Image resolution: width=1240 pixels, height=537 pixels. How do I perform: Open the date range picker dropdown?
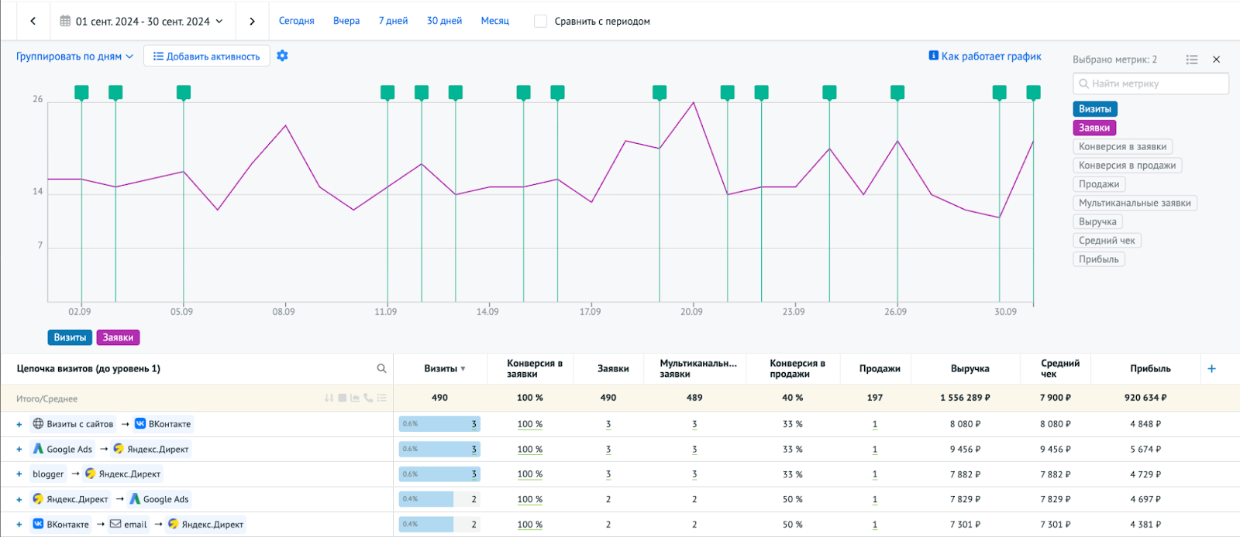[x=142, y=22]
